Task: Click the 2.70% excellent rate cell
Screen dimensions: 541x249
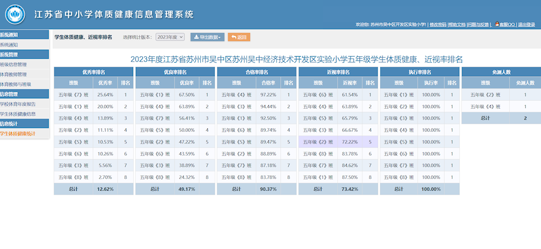Action: tap(105, 177)
